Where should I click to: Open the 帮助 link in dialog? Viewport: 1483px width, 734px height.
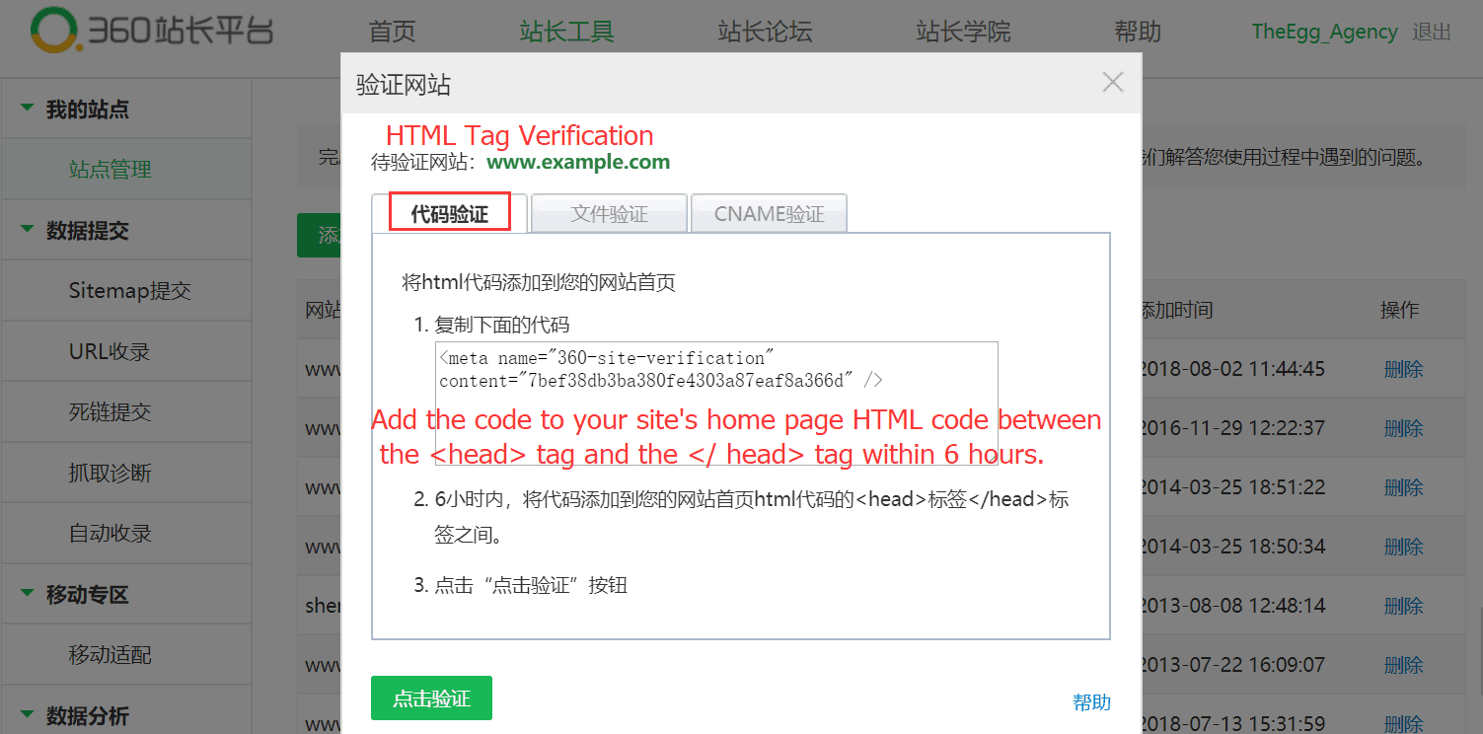click(1092, 702)
